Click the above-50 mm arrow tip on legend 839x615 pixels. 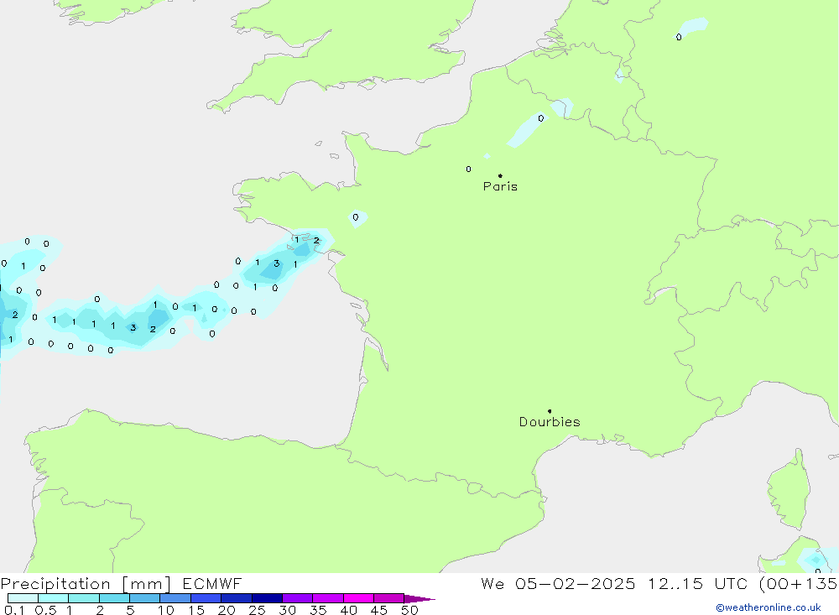click(419, 598)
